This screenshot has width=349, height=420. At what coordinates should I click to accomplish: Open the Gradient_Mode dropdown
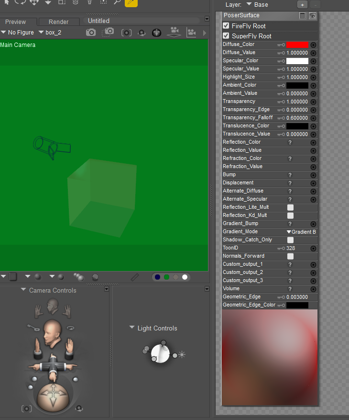click(301, 232)
